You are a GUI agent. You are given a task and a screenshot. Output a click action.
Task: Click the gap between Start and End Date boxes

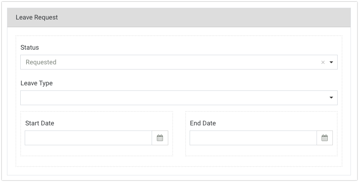point(179,134)
